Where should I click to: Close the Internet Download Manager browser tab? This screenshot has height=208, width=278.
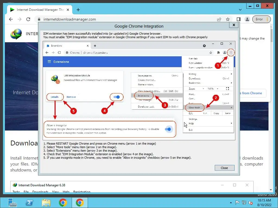tap(68, 10)
